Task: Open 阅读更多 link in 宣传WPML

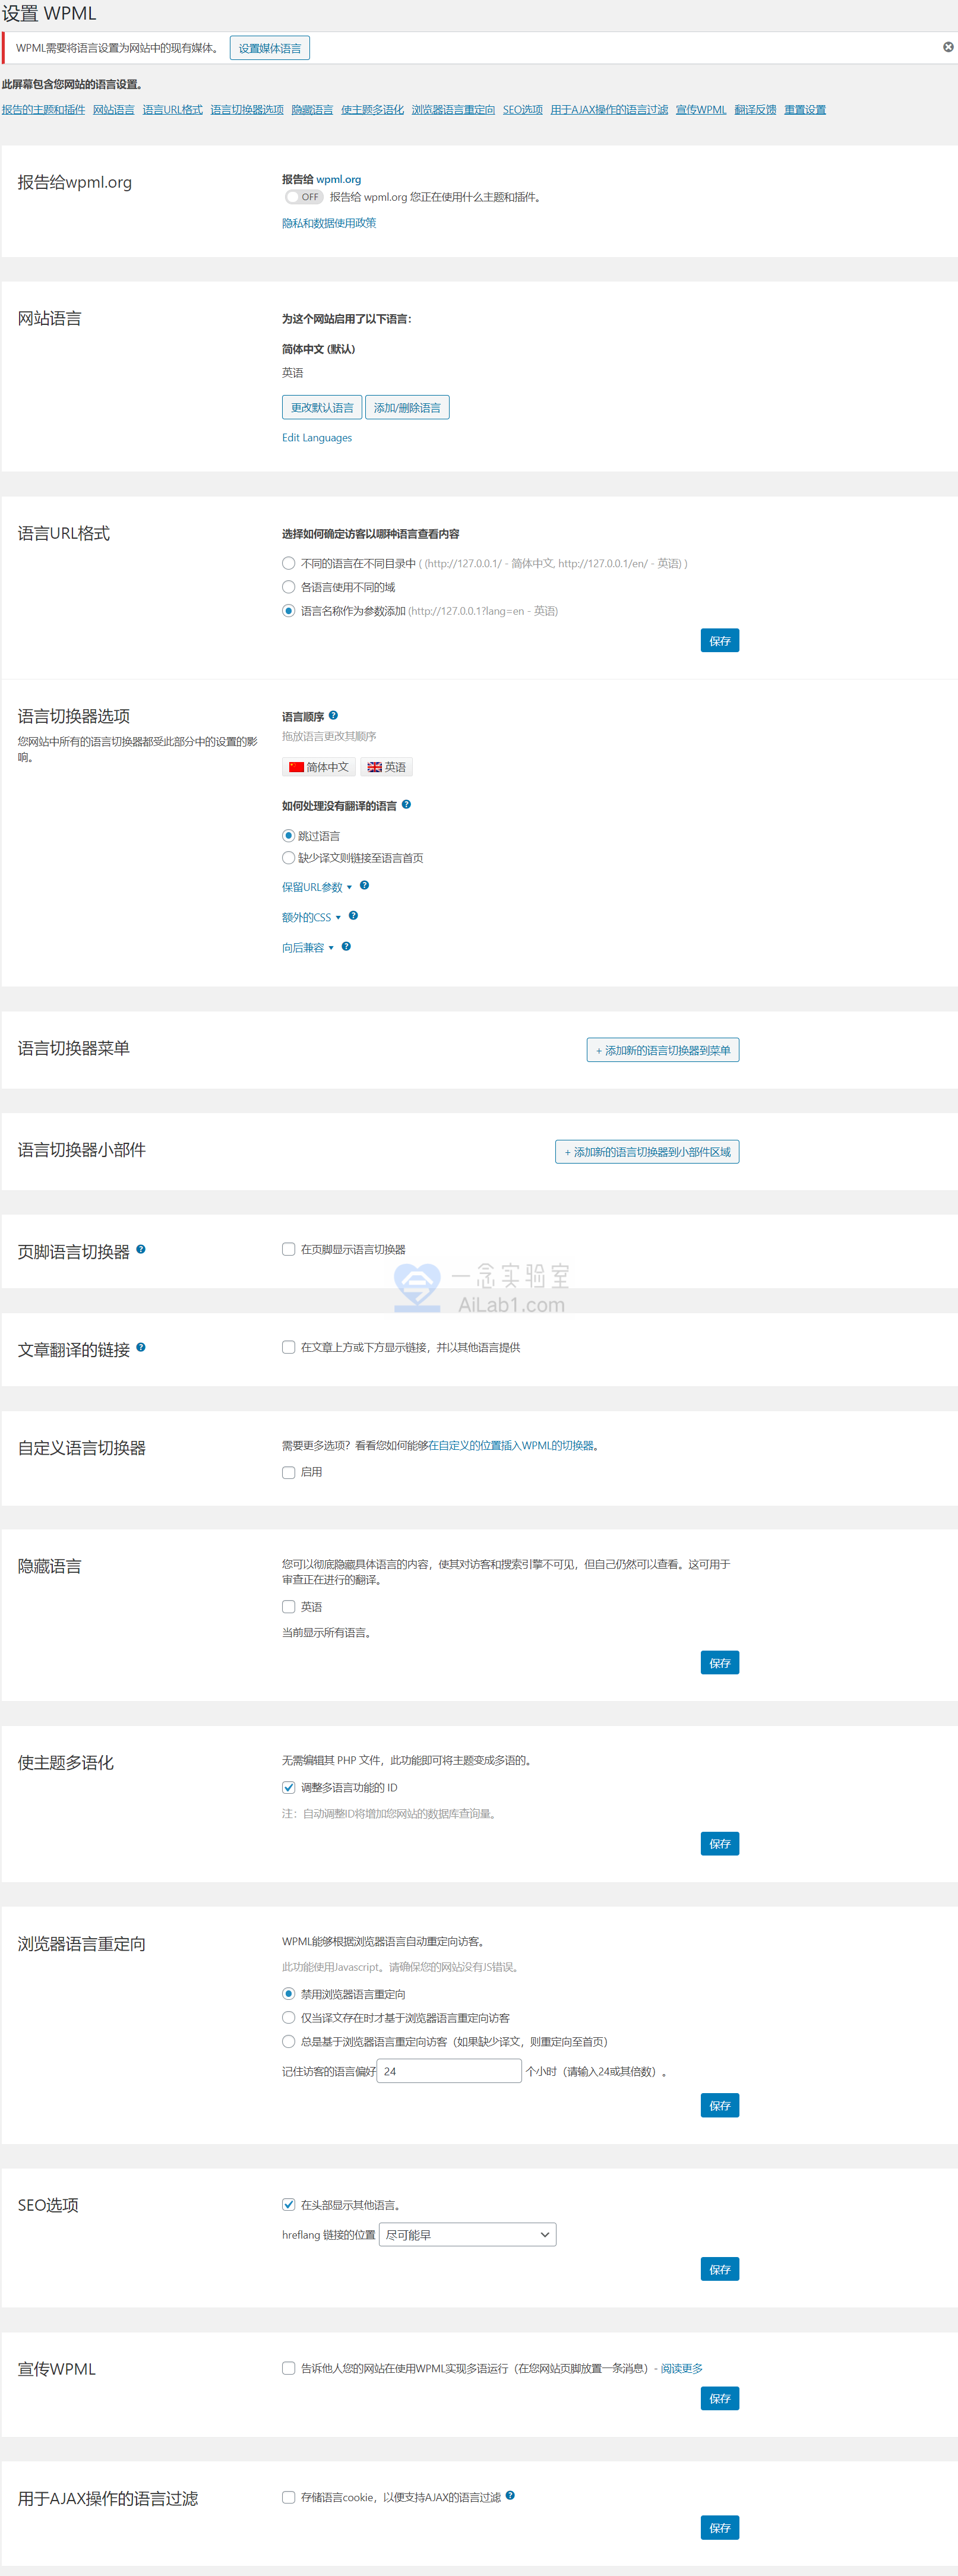Action: click(x=681, y=2369)
